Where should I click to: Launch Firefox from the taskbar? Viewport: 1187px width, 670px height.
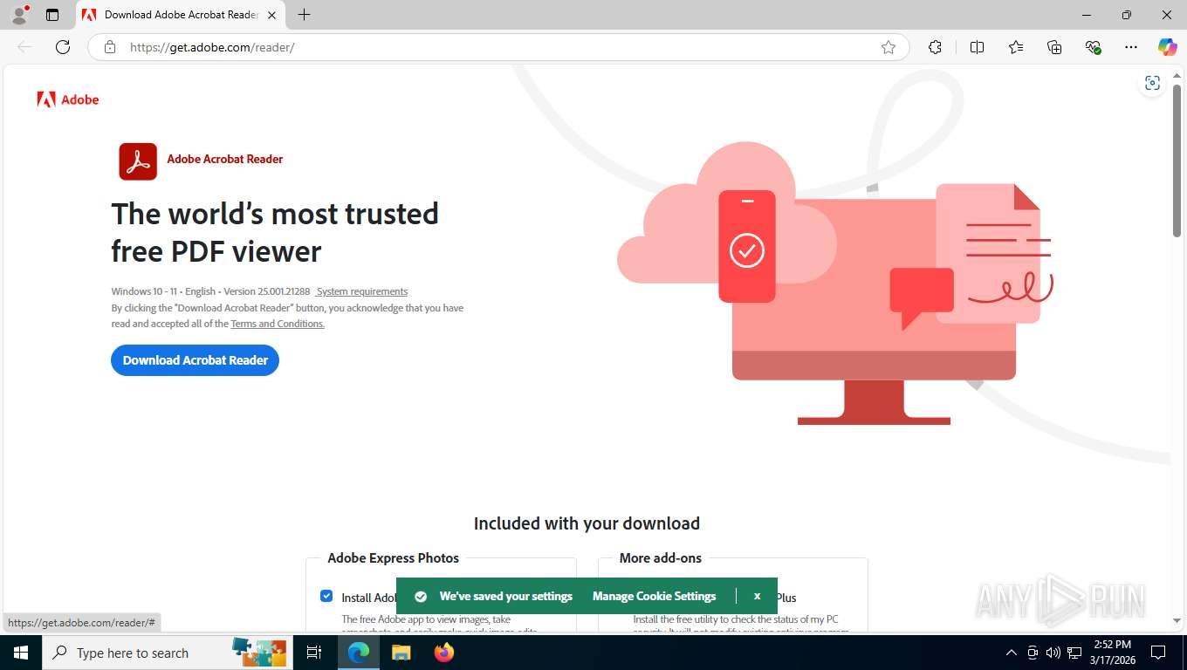pyautogui.click(x=444, y=653)
